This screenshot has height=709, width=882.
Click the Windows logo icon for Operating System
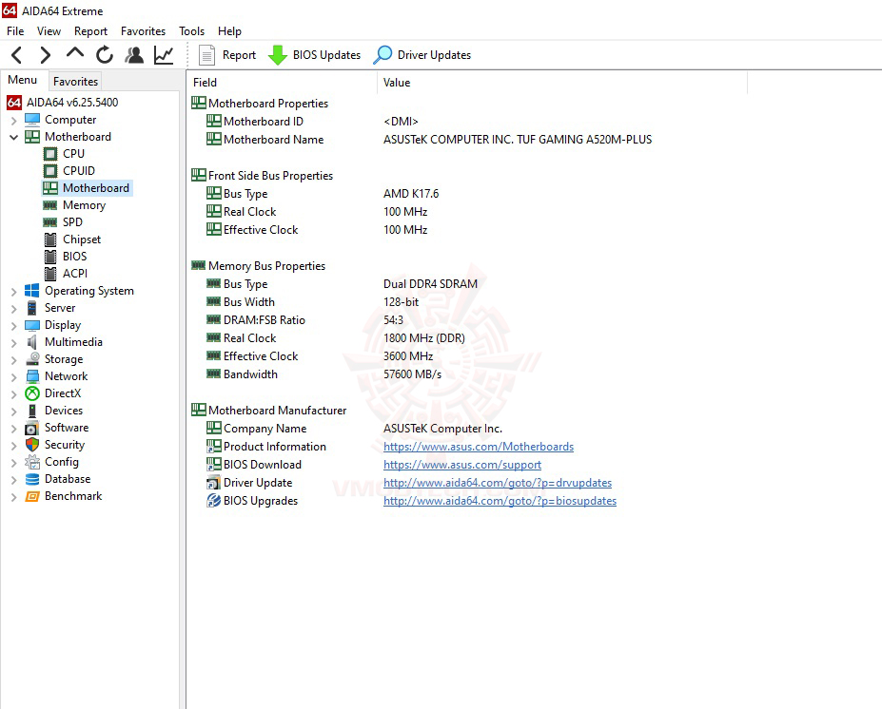(32, 291)
